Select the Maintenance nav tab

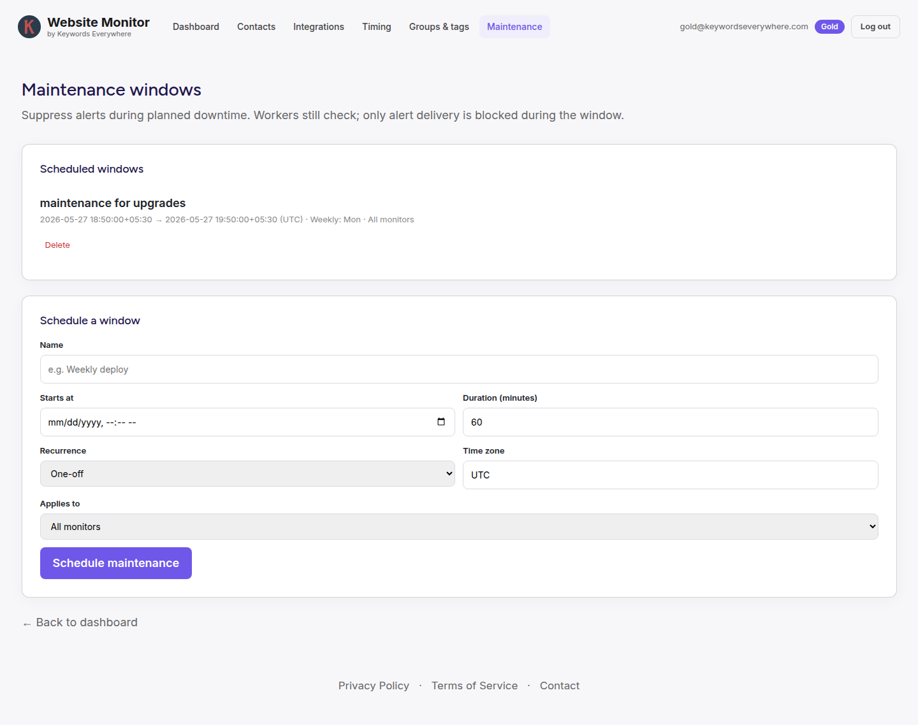point(514,27)
